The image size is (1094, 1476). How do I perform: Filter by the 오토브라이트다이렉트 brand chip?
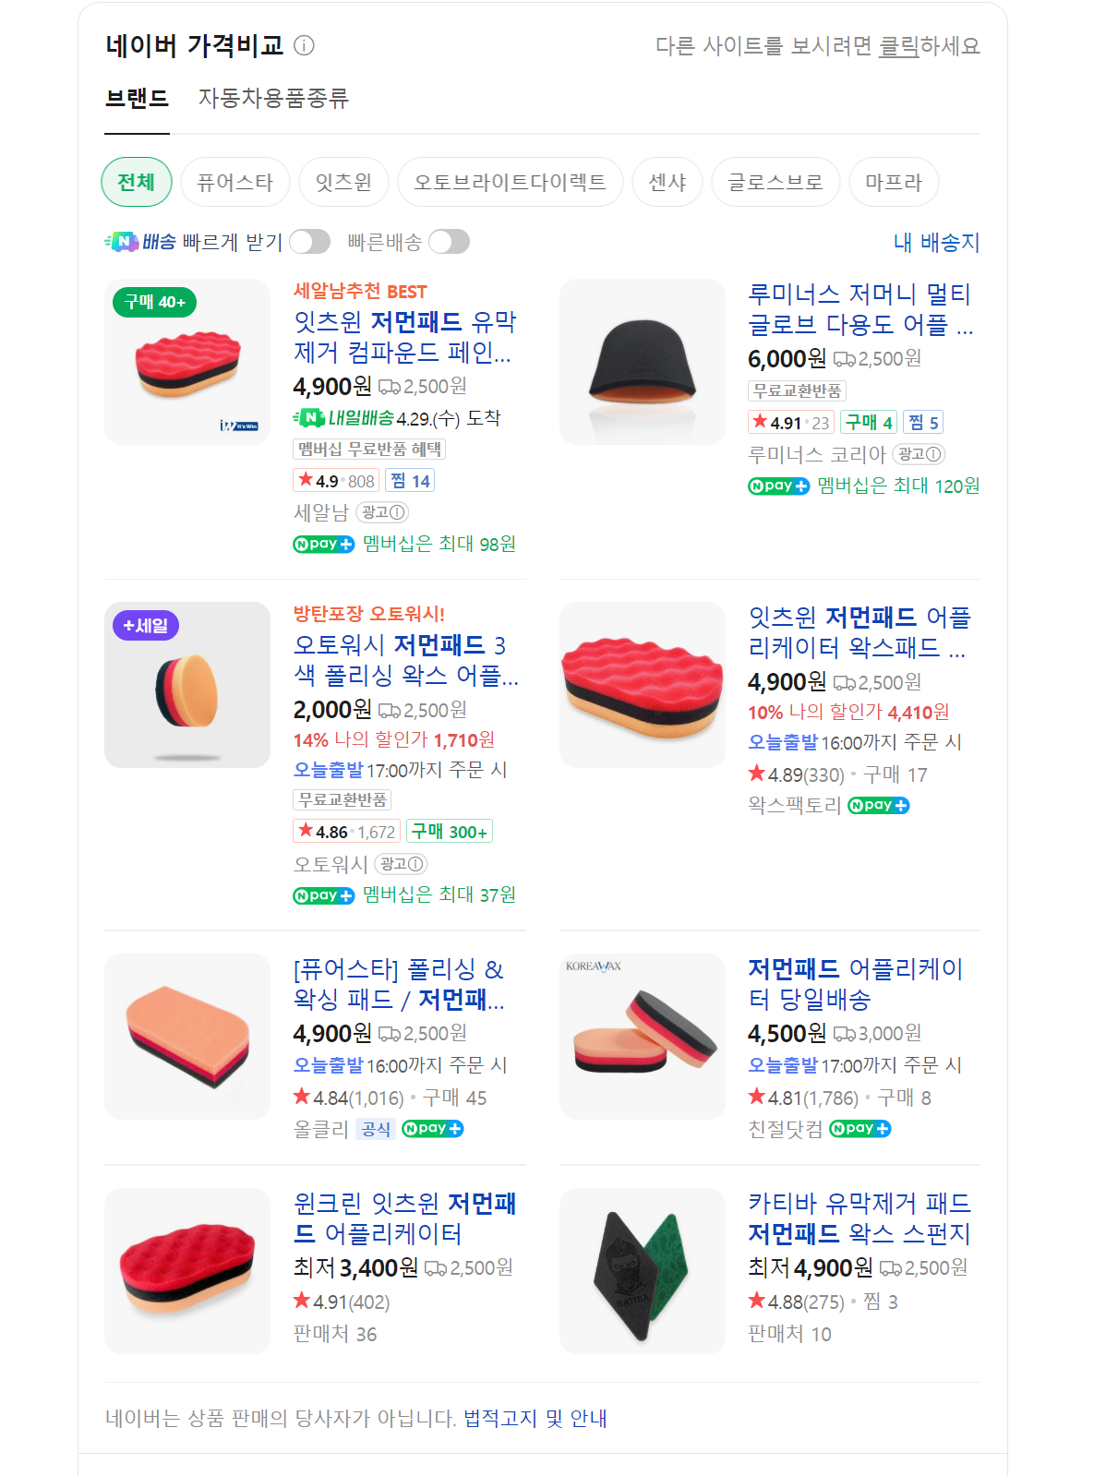tap(510, 182)
